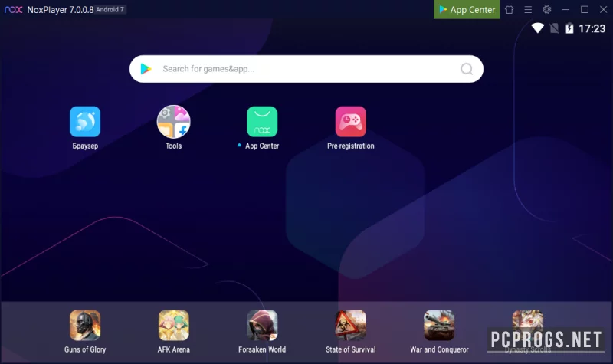
Task: Launch AFK Arena game
Action: 174,325
